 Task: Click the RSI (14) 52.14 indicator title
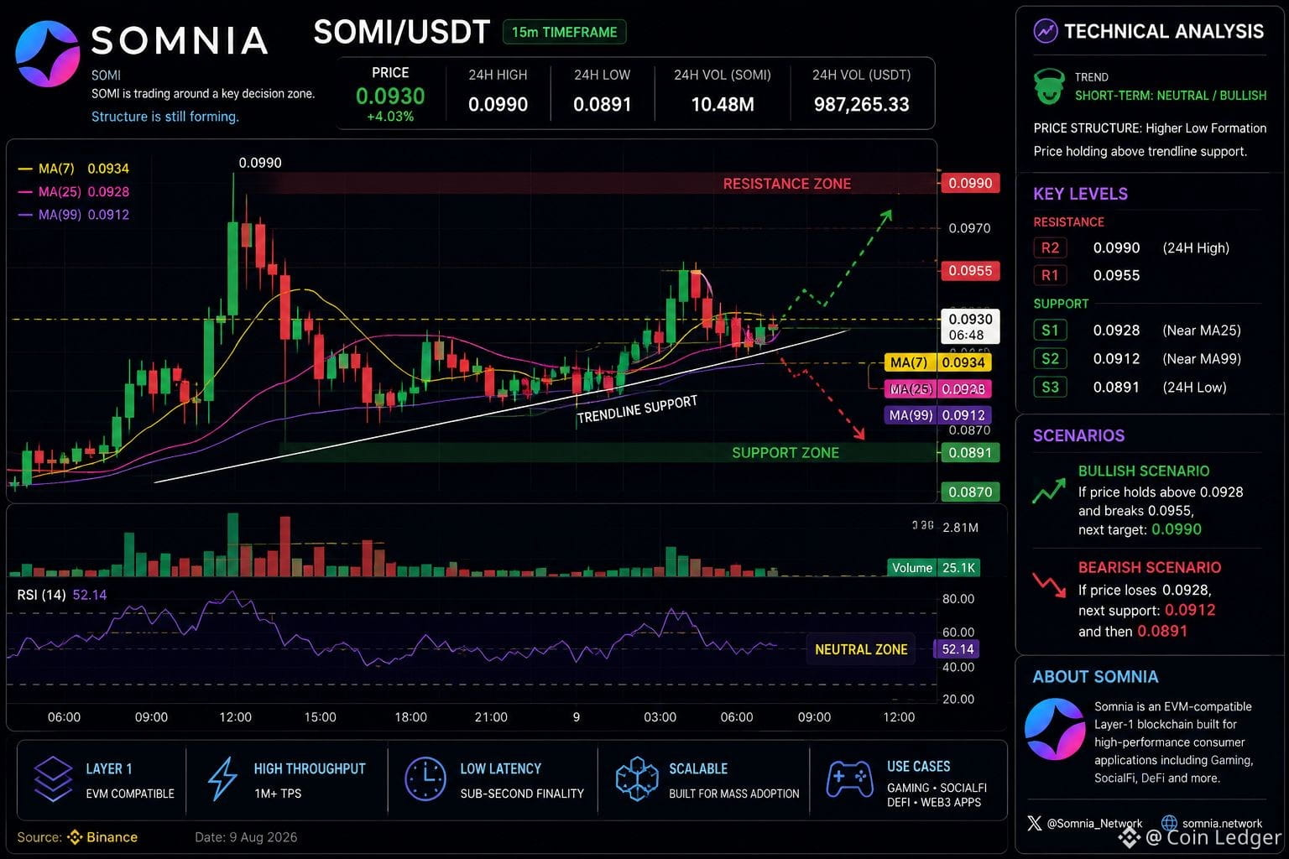62,595
